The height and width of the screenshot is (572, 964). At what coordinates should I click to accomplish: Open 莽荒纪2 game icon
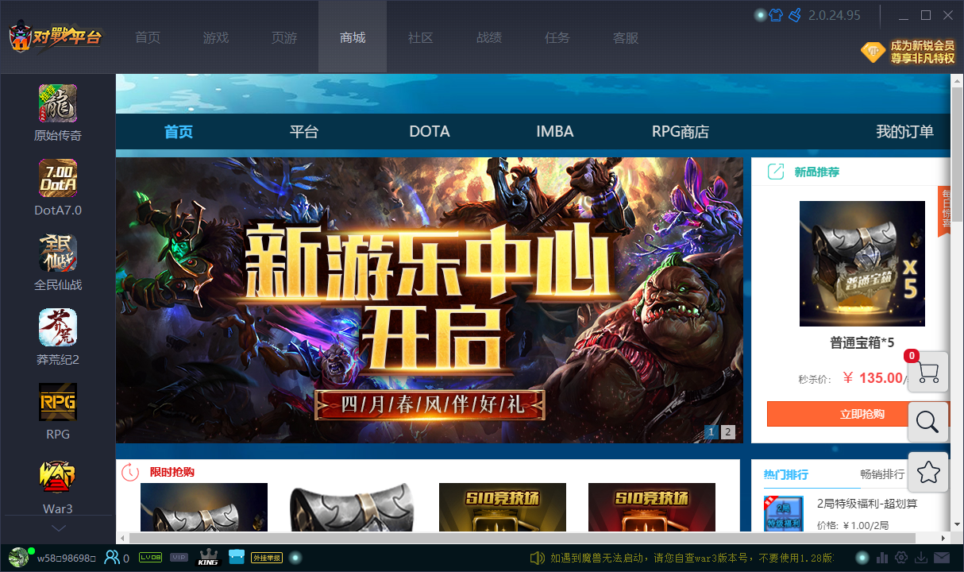[58, 327]
